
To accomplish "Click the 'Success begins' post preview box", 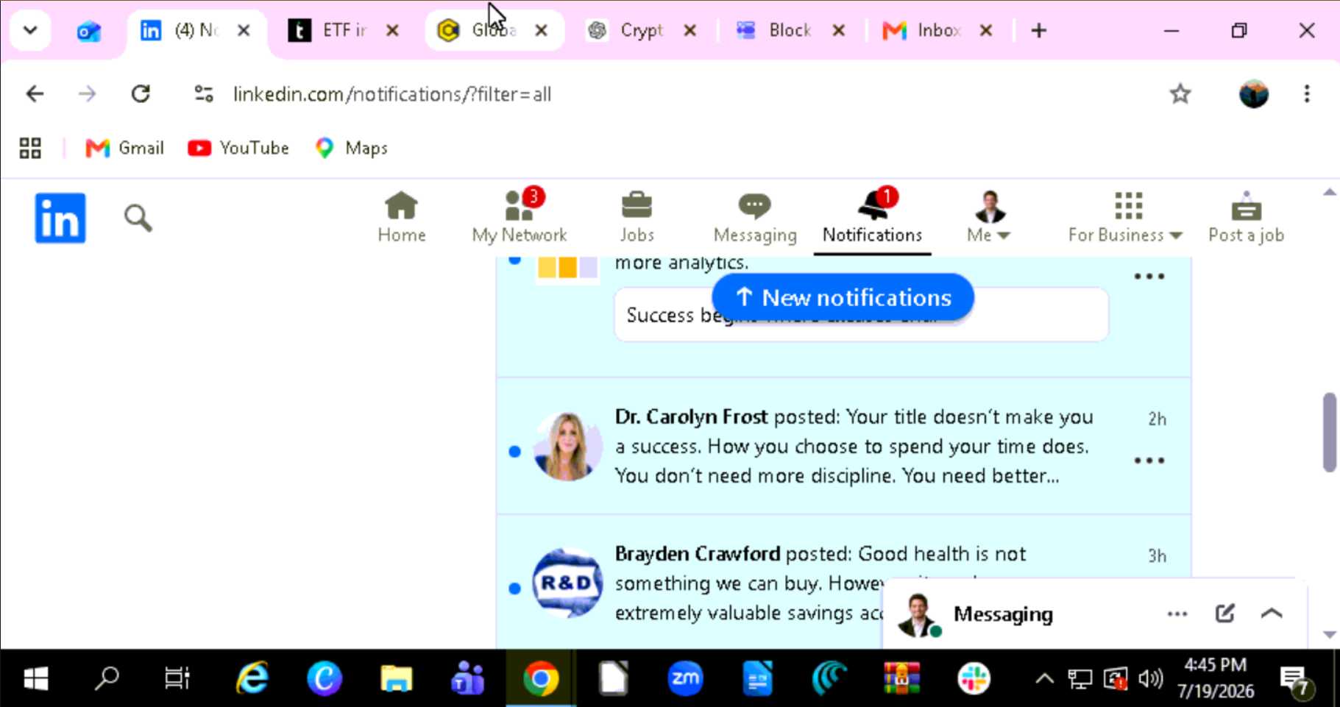I will click(861, 315).
